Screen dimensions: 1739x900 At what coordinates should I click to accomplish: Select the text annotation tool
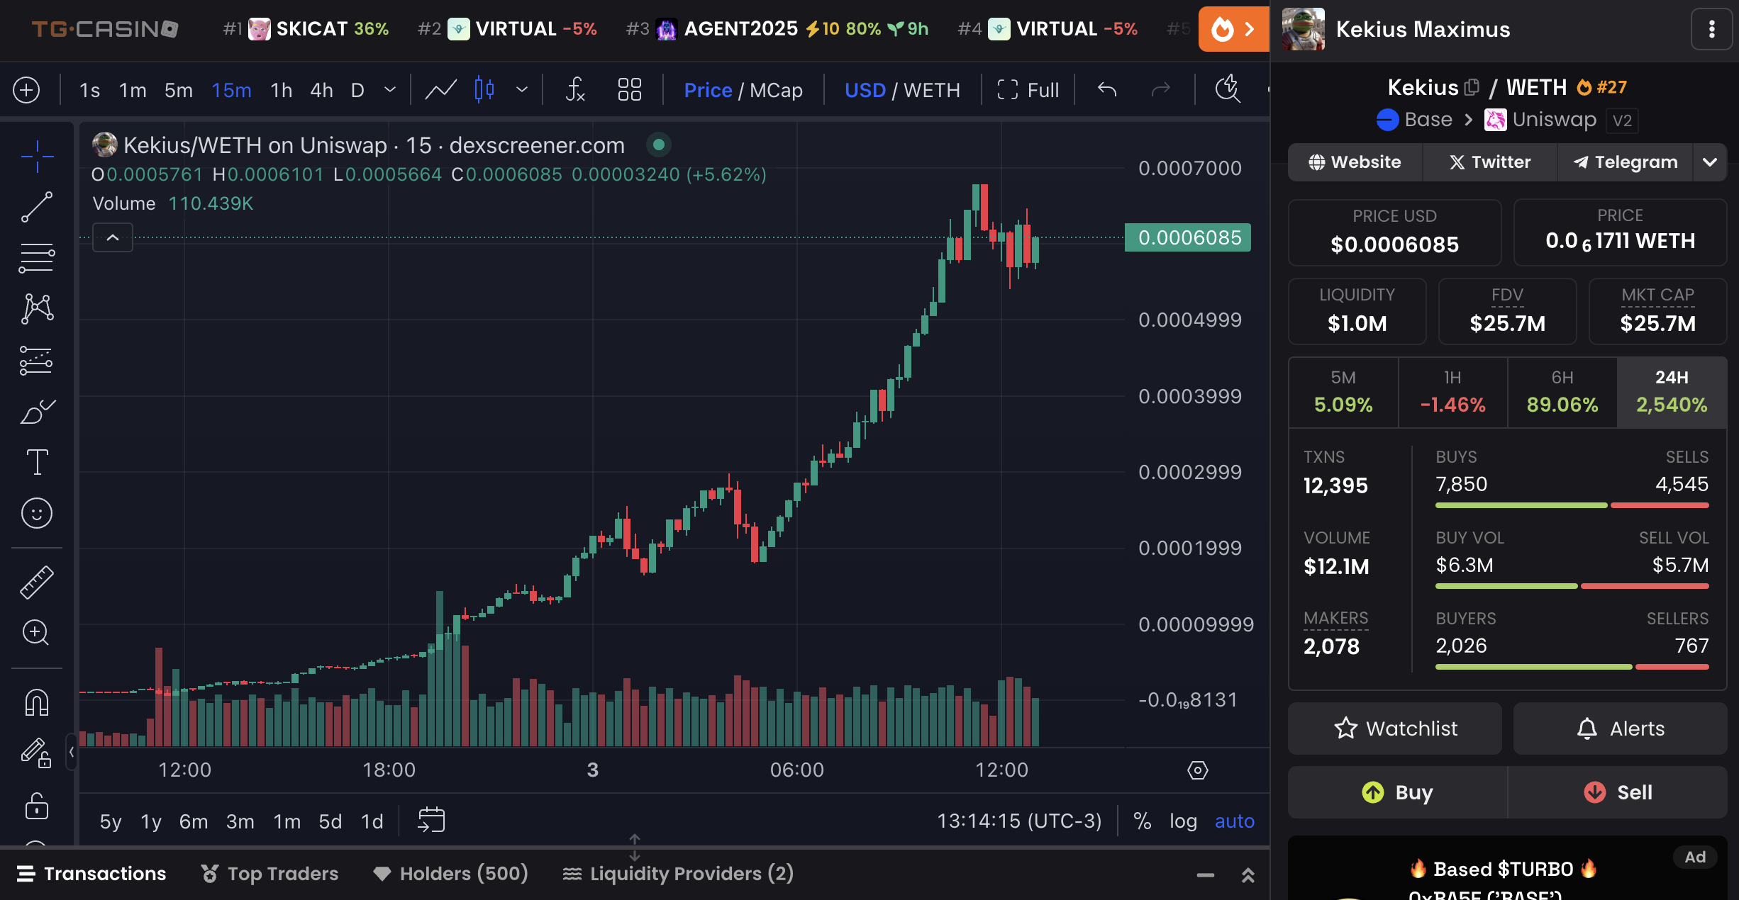pyautogui.click(x=37, y=462)
